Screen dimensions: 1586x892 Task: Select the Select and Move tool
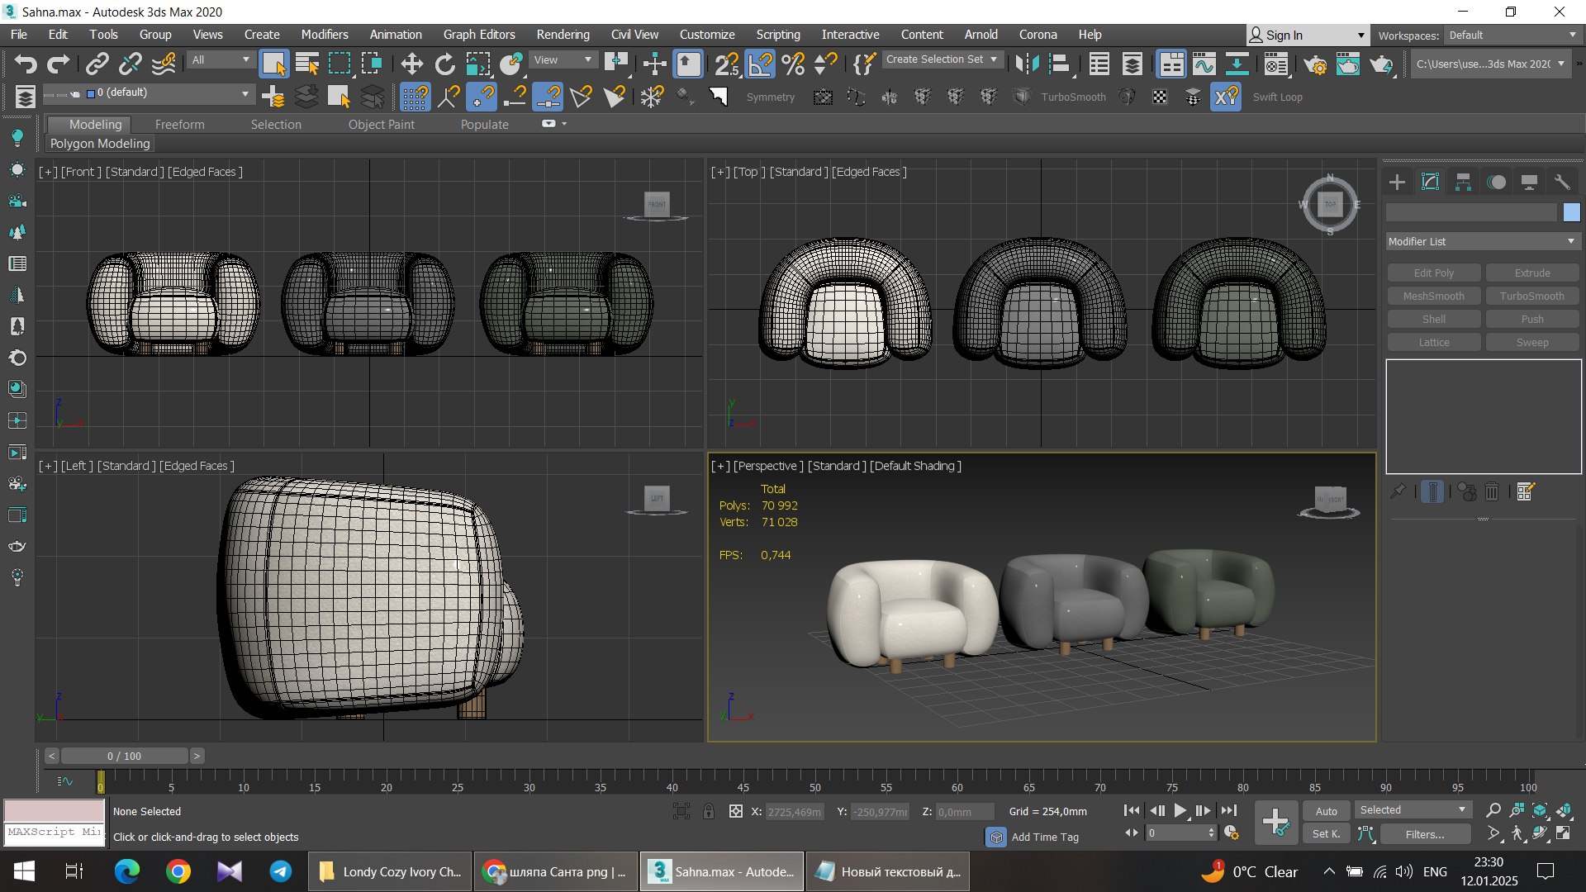pos(411,64)
